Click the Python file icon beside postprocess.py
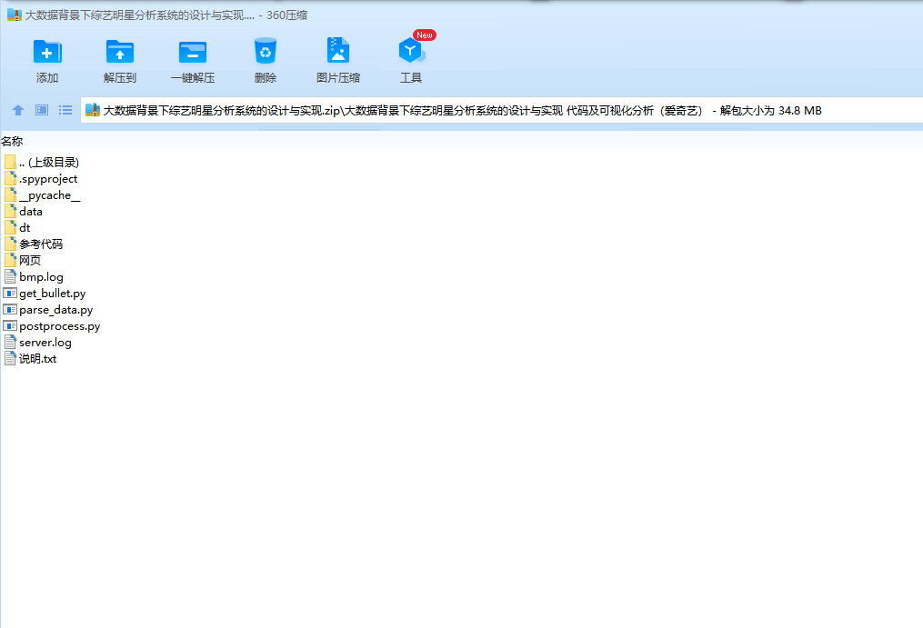 coord(10,325)
